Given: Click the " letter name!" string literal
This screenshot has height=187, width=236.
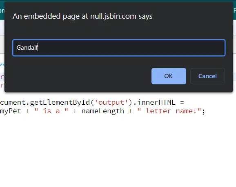Looking at the screenshot, I should [x=169, y=111].
